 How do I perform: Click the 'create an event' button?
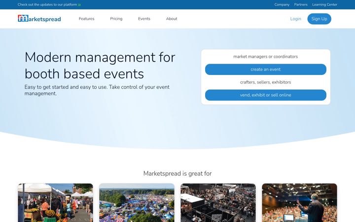tap(266, 70)
